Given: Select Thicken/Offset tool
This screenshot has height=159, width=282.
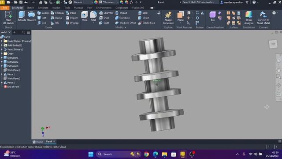Looking at the screenshot, I should [x=126, y=23].
